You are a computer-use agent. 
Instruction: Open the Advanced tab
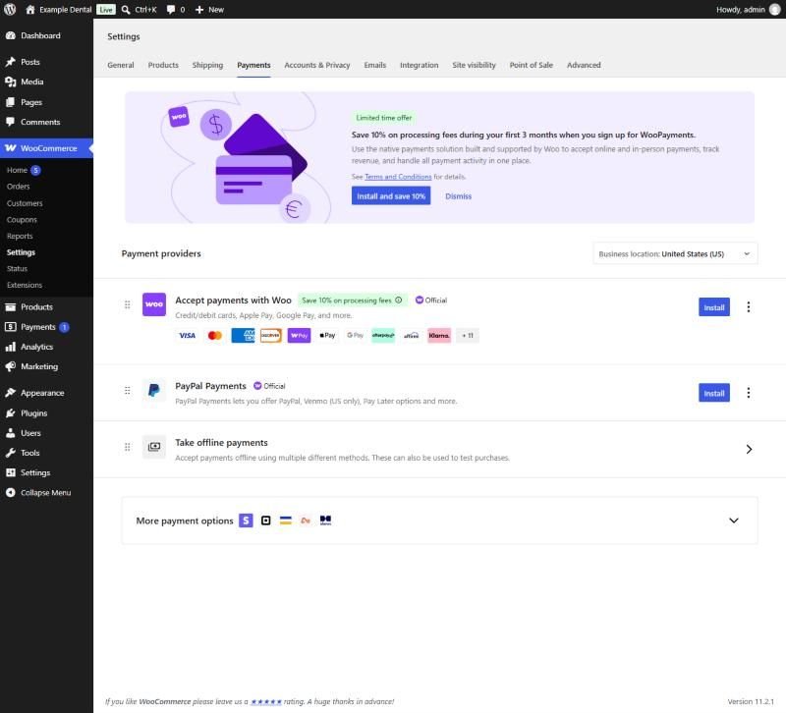(x=584, y=65)
